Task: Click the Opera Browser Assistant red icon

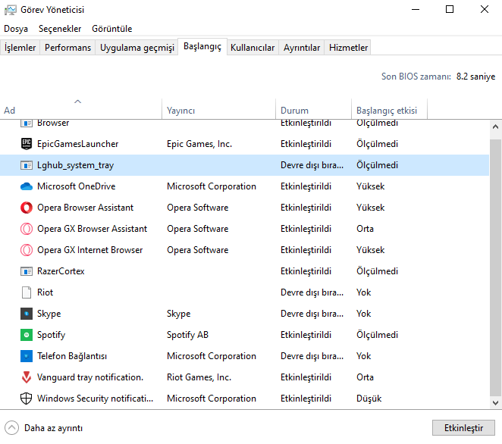Action: point(27,208)
